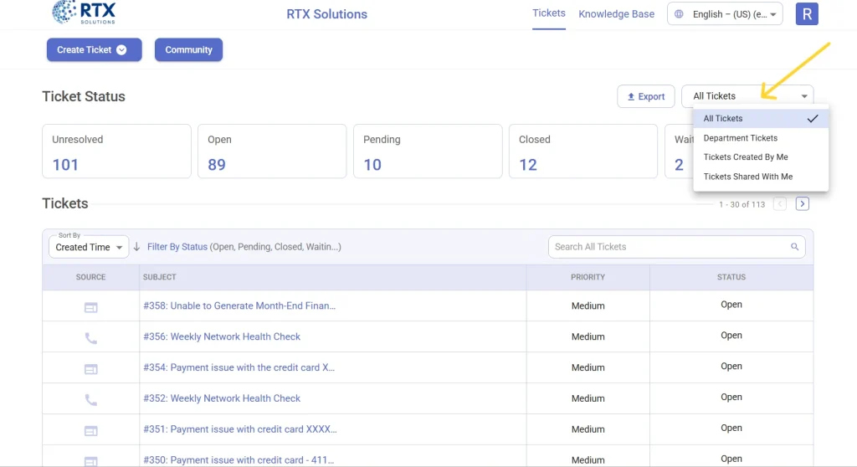Select Tickets Shared With Me option
Viewport: 857px width, 467px height.
coord(748,177)
